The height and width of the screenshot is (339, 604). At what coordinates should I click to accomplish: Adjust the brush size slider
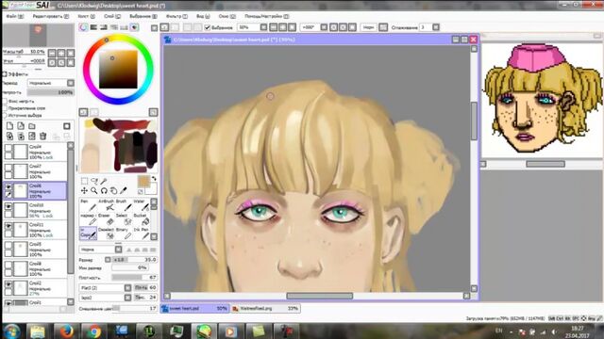click(x=135, y=260)
